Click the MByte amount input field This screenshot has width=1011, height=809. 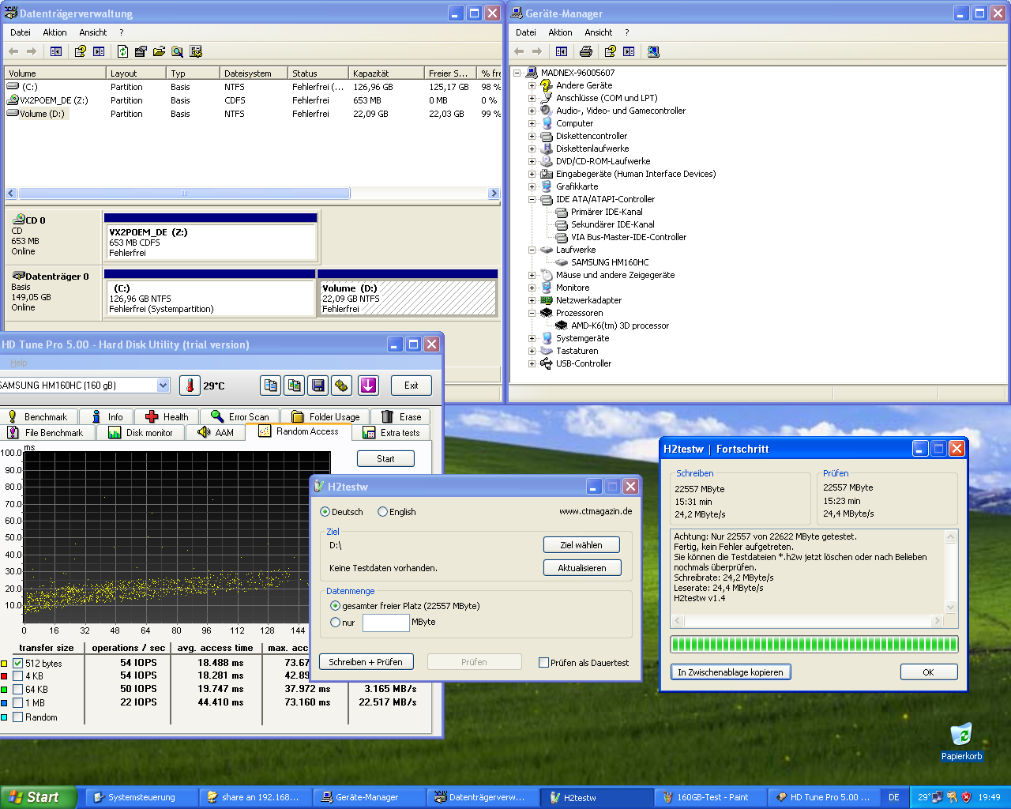click(385, 623)
